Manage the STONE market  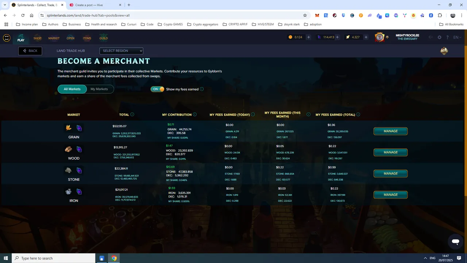390,174
